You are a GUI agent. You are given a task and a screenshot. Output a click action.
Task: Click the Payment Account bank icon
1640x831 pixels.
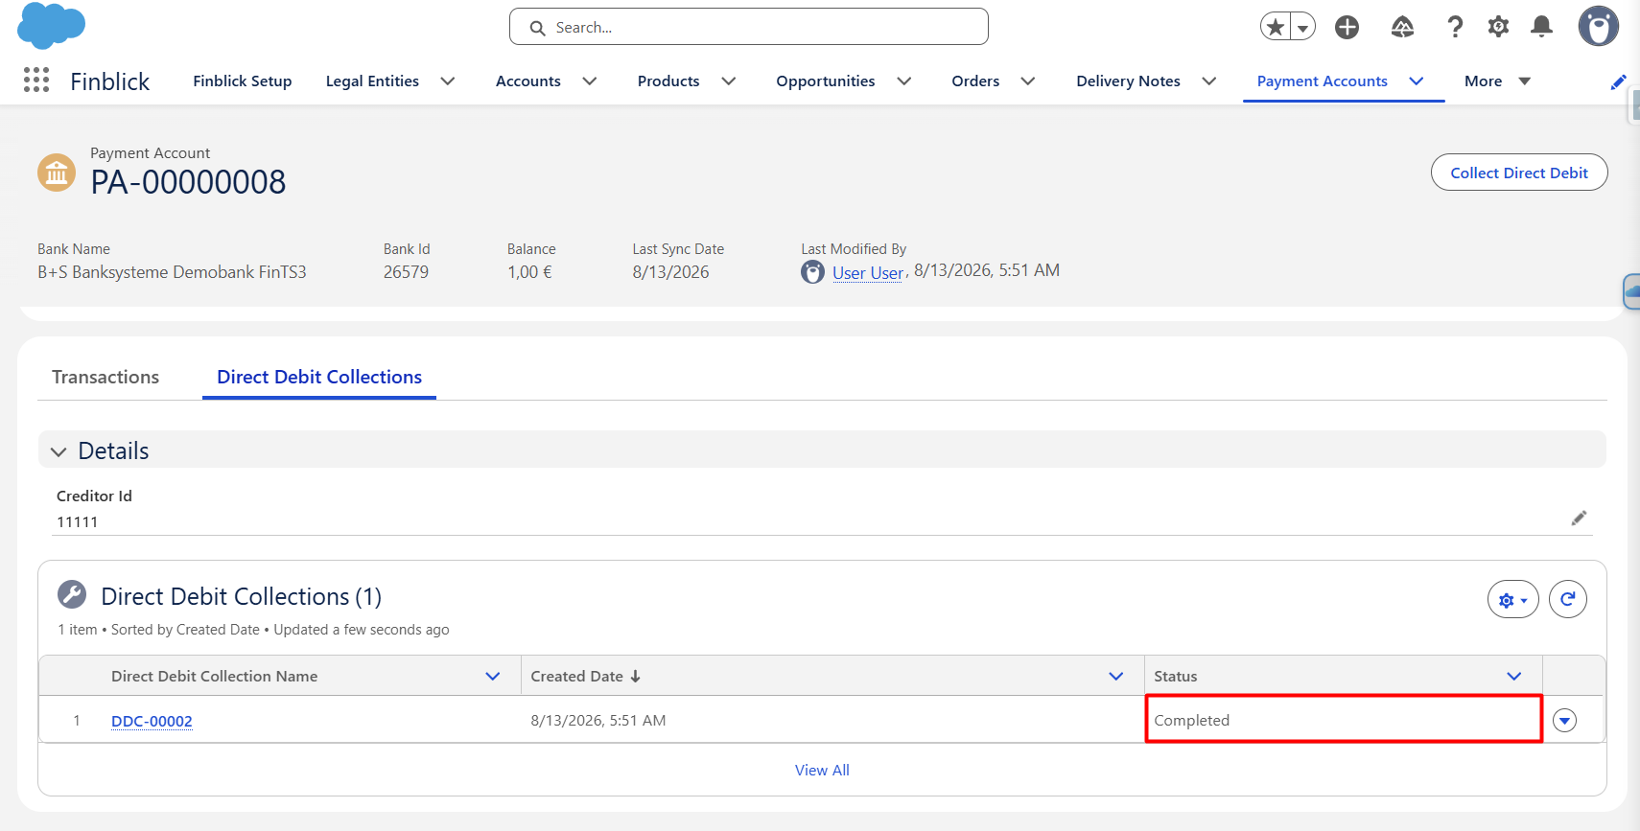coord(57,173)
